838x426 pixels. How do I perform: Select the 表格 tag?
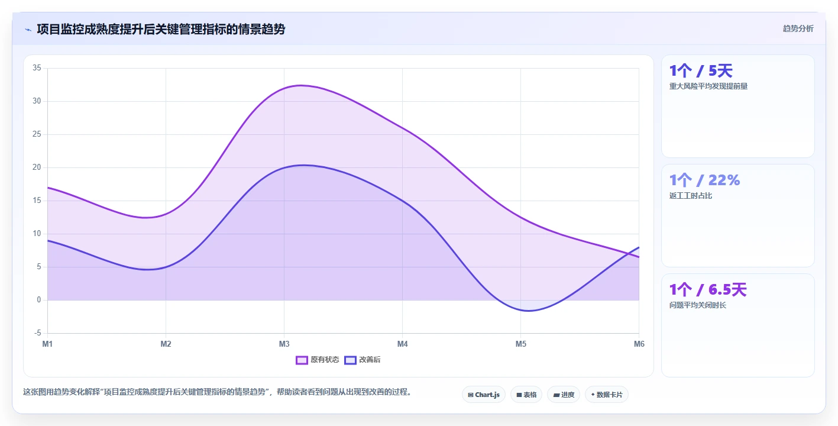526,395
